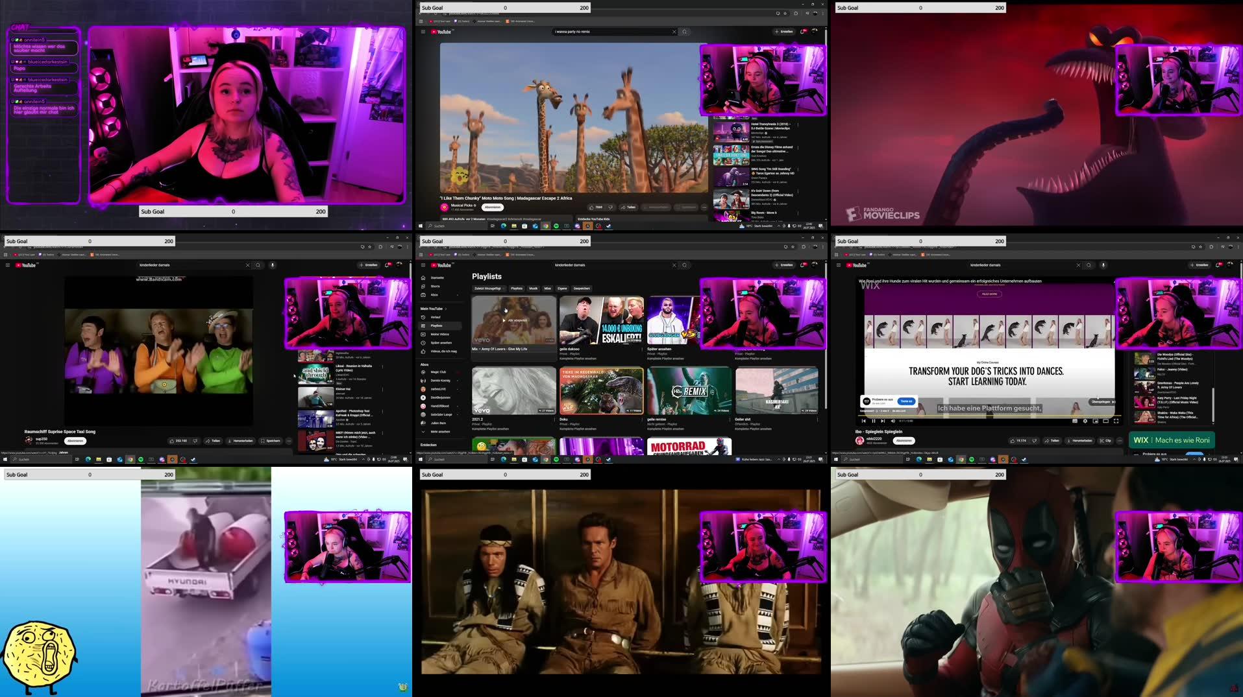Go to previous video in Ibo player
Screen dimensions: 1243x697
pyautogui.click(x=864, y=421)
